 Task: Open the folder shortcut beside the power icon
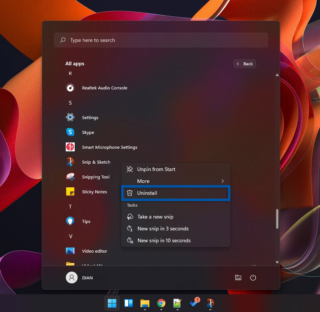[238, 277]
